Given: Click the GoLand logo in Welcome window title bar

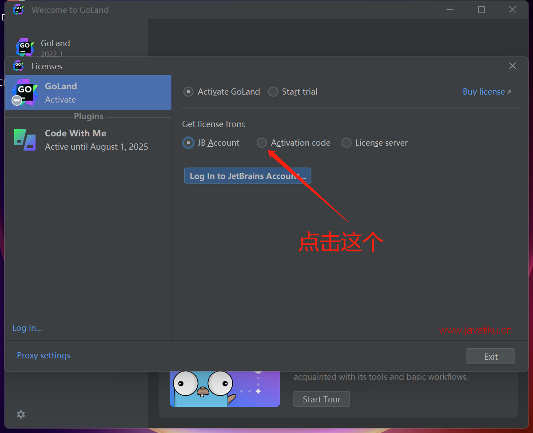Looking at the screenshot, I should 18,9.
